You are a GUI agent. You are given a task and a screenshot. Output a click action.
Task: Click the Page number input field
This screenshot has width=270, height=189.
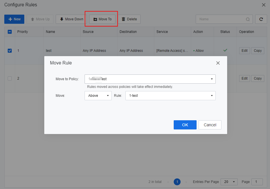click(x=257, y=182)
